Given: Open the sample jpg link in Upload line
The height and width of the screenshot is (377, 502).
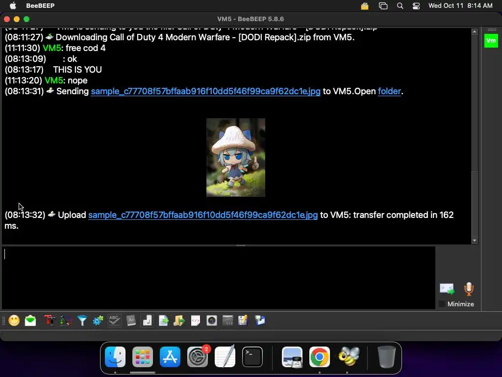Looking at the screenshot, I should 203,215.
